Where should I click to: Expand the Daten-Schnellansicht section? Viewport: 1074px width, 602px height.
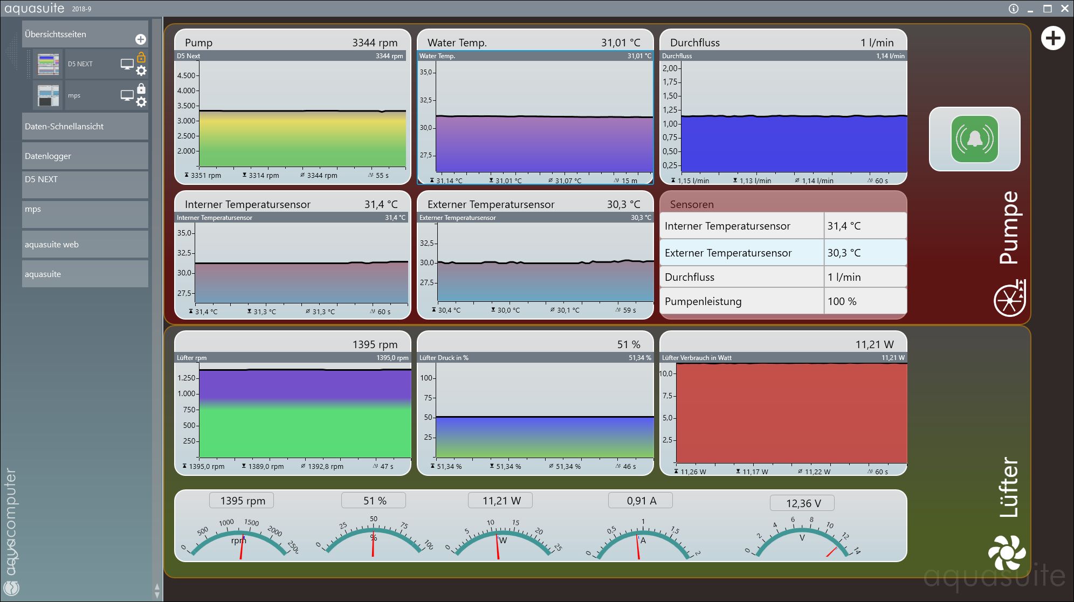[x=85, y=126]
